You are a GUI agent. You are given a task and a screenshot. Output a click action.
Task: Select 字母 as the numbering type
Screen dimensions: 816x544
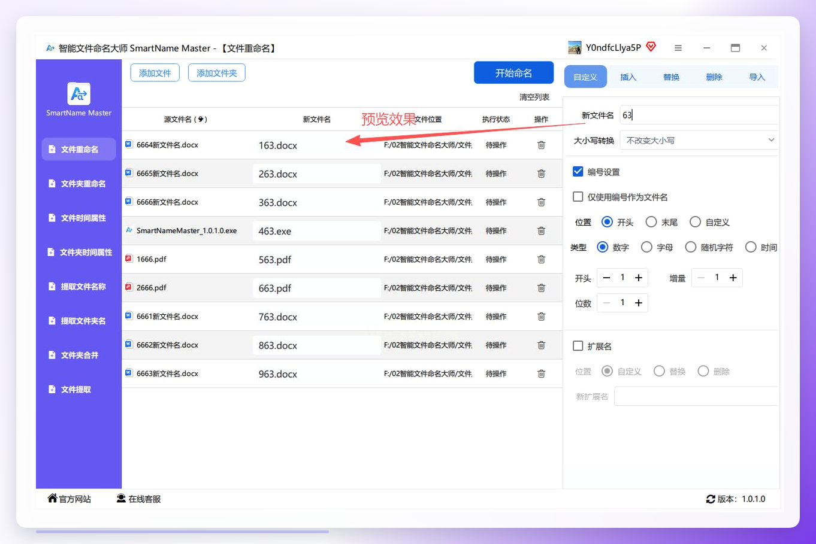646,247
